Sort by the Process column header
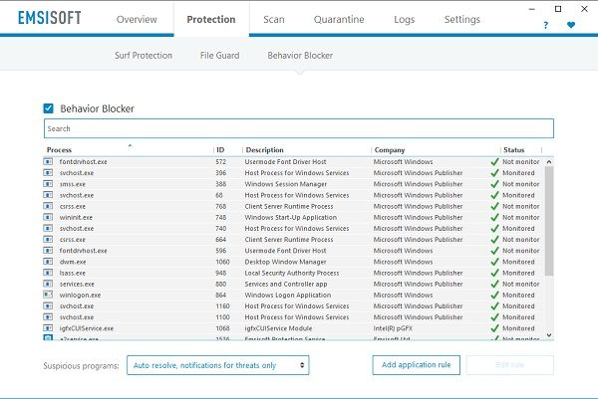This screenshot has width=598, height=399. coord(59,150)
